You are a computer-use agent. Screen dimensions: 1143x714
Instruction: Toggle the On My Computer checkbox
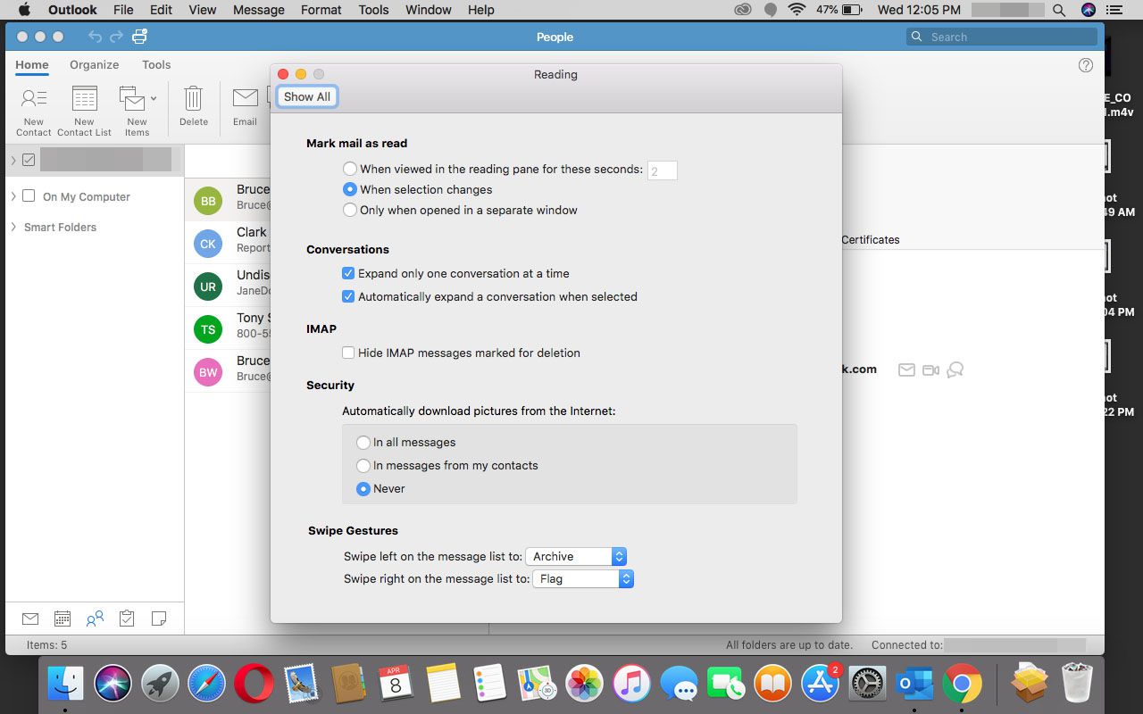point(29,196)
